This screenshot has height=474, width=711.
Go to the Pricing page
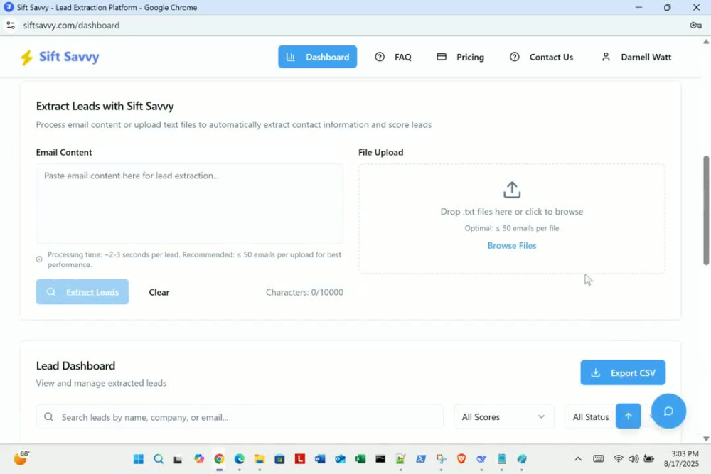coord(460,57)
